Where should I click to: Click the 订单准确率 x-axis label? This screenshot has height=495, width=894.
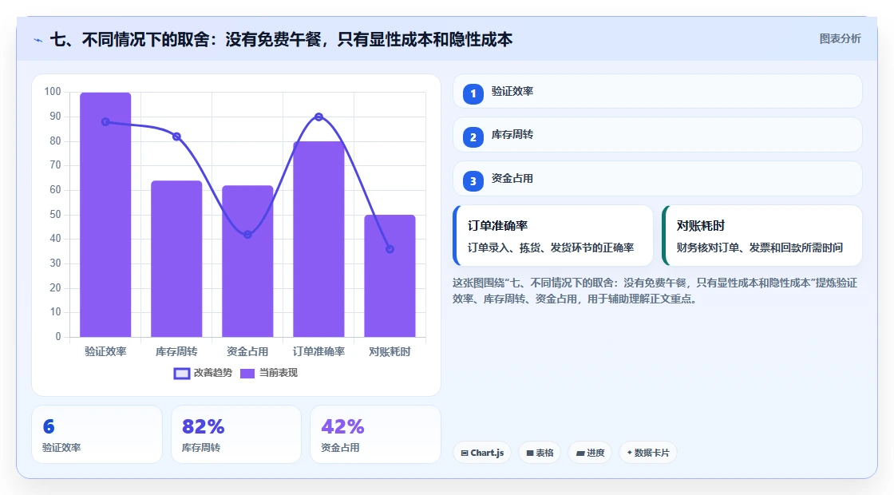coord(318,352)
